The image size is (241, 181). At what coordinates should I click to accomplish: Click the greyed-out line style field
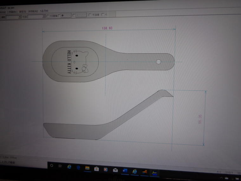(x=81, y=15)
